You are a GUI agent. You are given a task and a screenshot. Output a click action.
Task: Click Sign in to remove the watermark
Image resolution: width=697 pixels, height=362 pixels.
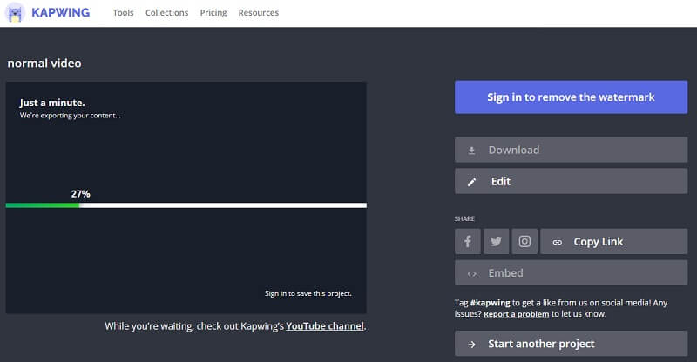click(x=571, y=97)
